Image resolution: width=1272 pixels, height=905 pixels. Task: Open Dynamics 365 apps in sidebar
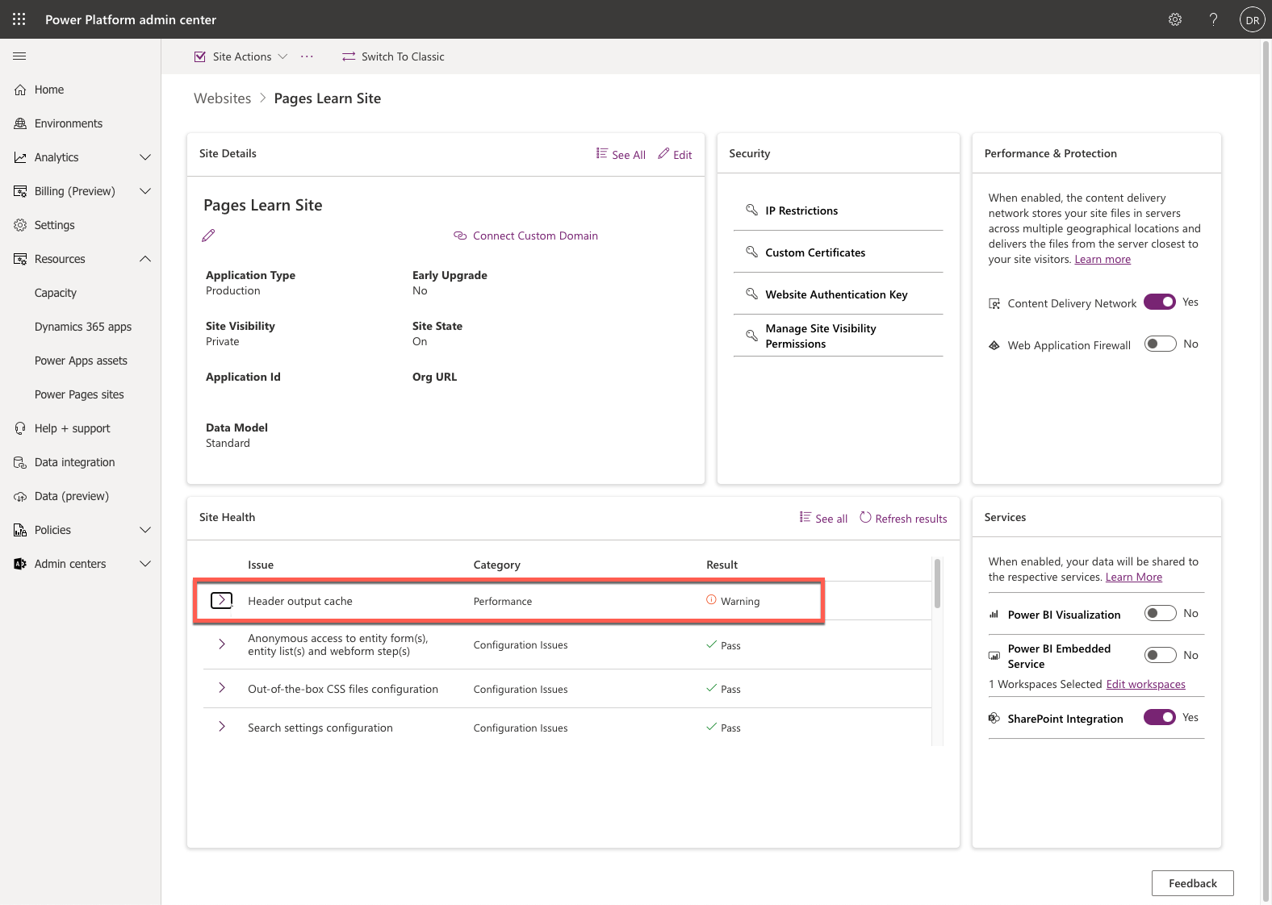pyautogui.click(x=83, y=327)
